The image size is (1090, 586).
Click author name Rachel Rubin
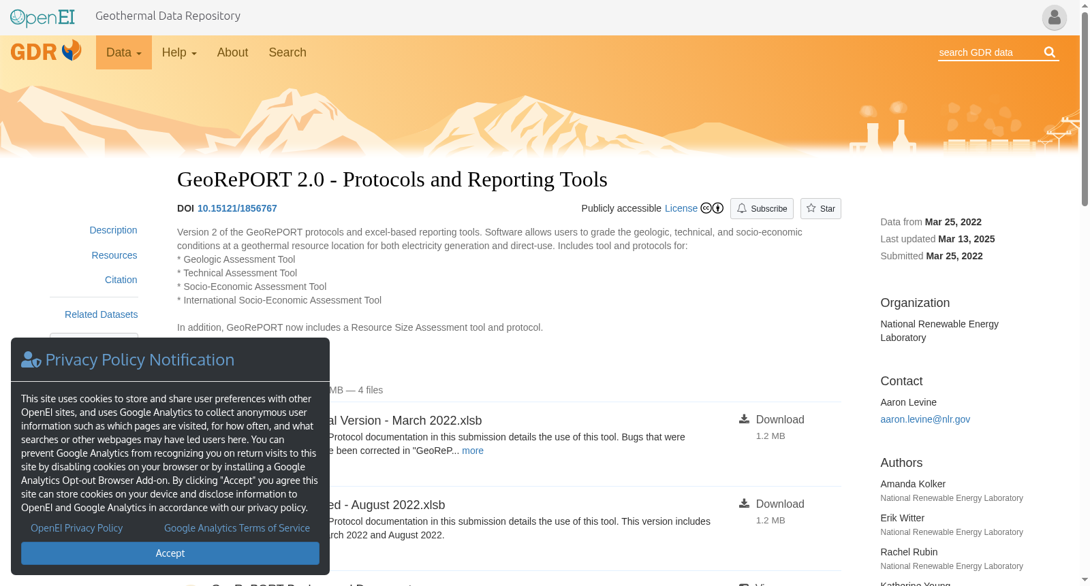909,552
